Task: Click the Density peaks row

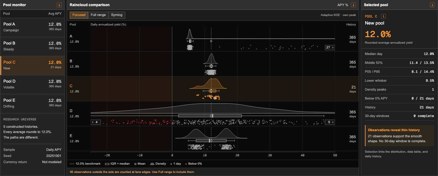Action: (x=399, y=89)
